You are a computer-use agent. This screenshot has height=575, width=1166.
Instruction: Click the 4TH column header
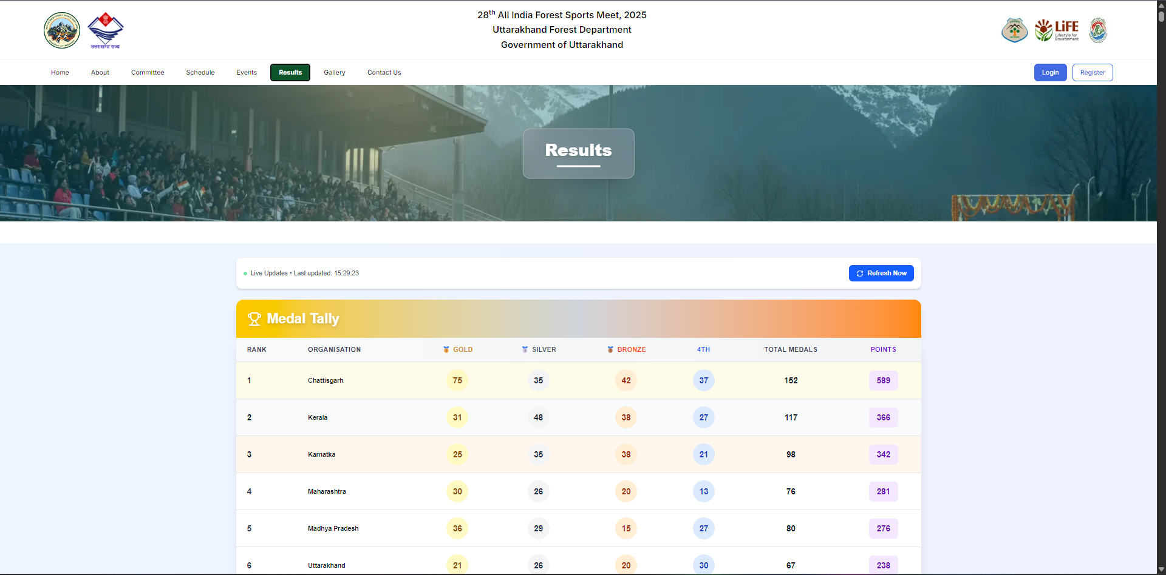coord(704,349)
